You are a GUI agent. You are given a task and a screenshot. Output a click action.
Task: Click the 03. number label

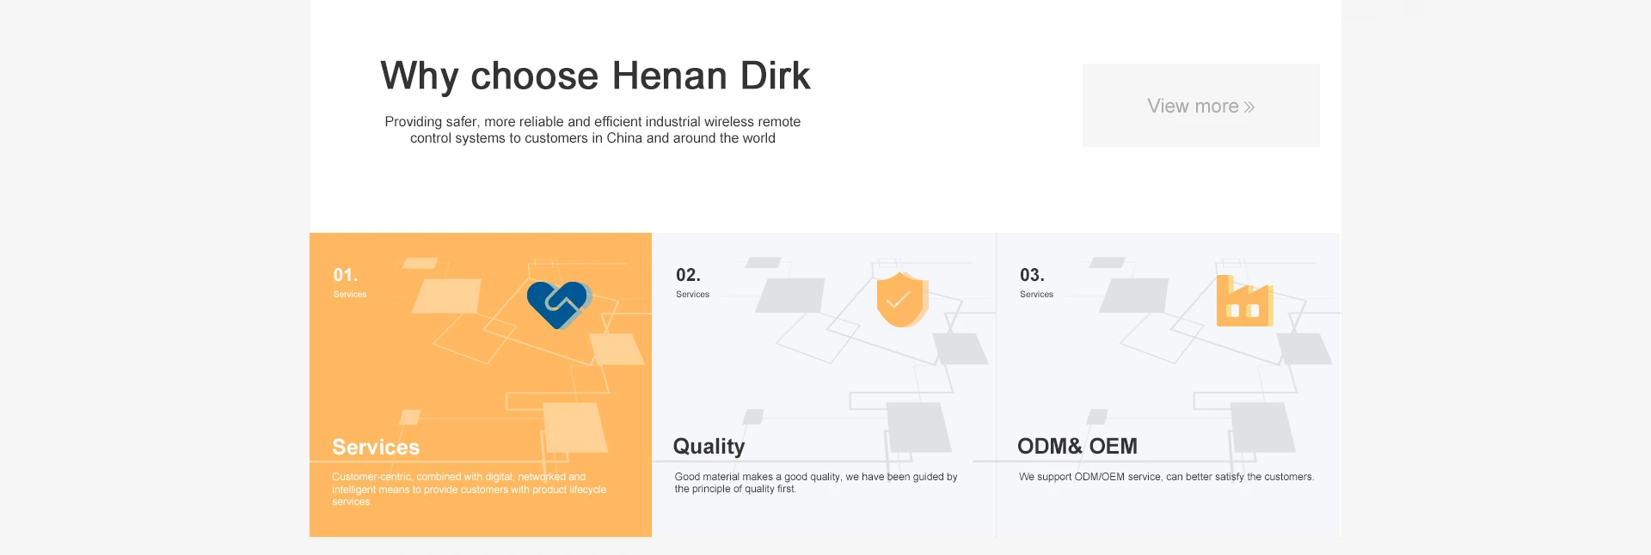pos(1032,275)
